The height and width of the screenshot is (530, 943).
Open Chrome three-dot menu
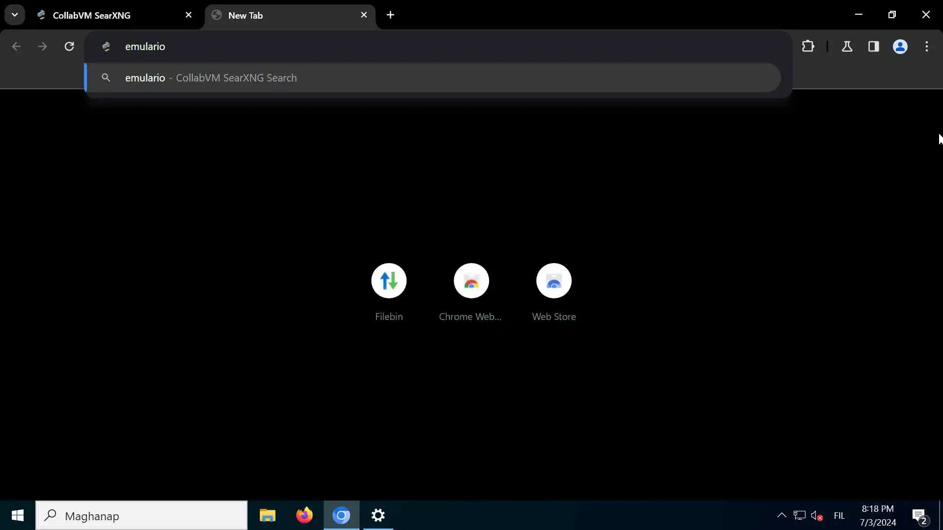[927, 47]
